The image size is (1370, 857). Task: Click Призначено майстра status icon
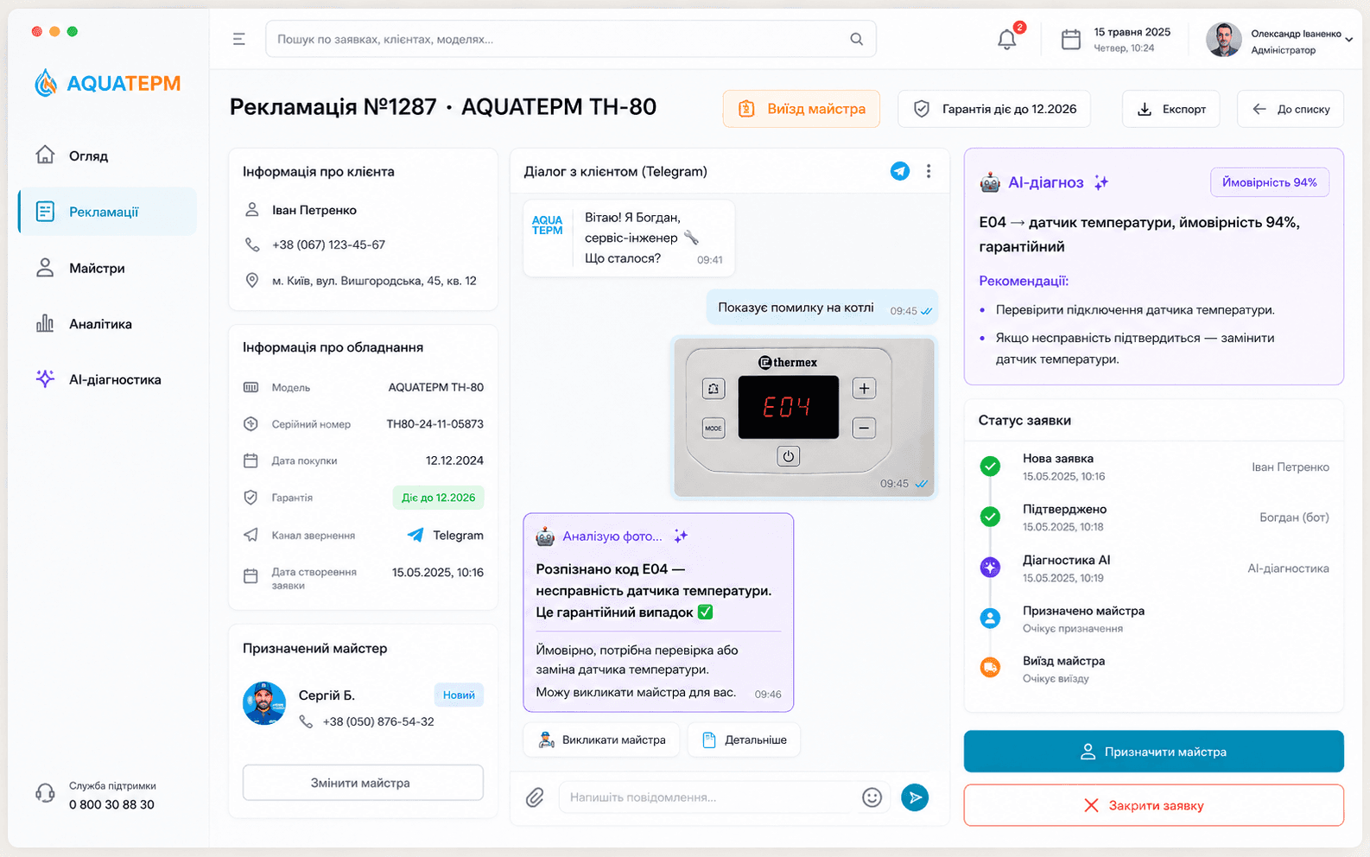click(991, 619)
